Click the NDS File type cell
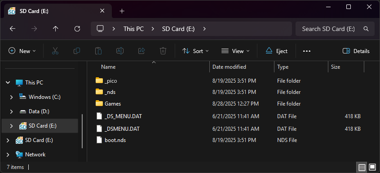380x173 pixels. pos(287,140)
